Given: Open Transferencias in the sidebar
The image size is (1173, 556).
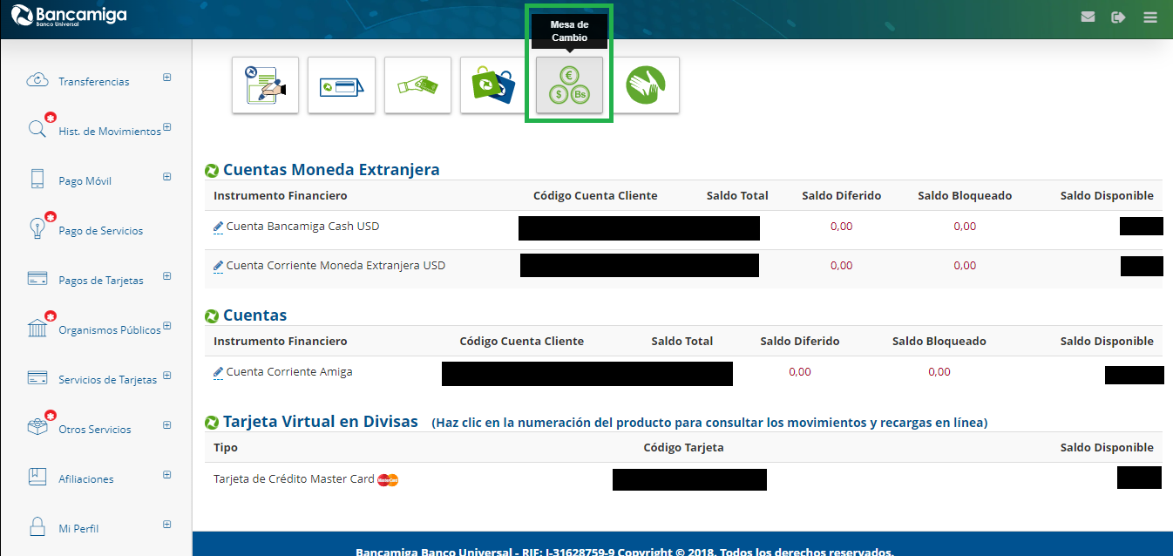Looking at the screenshot, I should click(94, 81).
